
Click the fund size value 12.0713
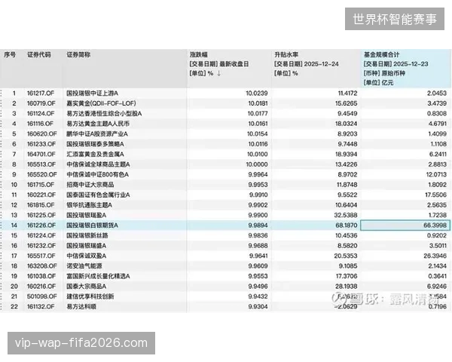click(x=436, y=175)
